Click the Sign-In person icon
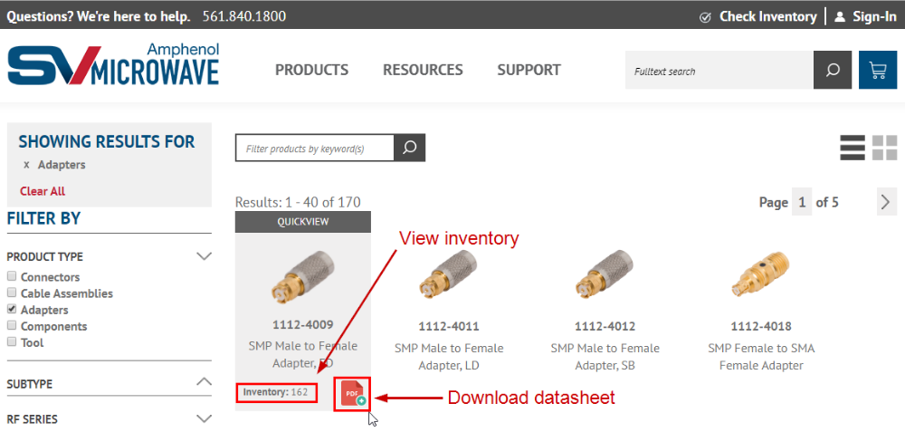The width and height of the screenshot is (905, 432). pyautogui.click(x=840, y=16)
